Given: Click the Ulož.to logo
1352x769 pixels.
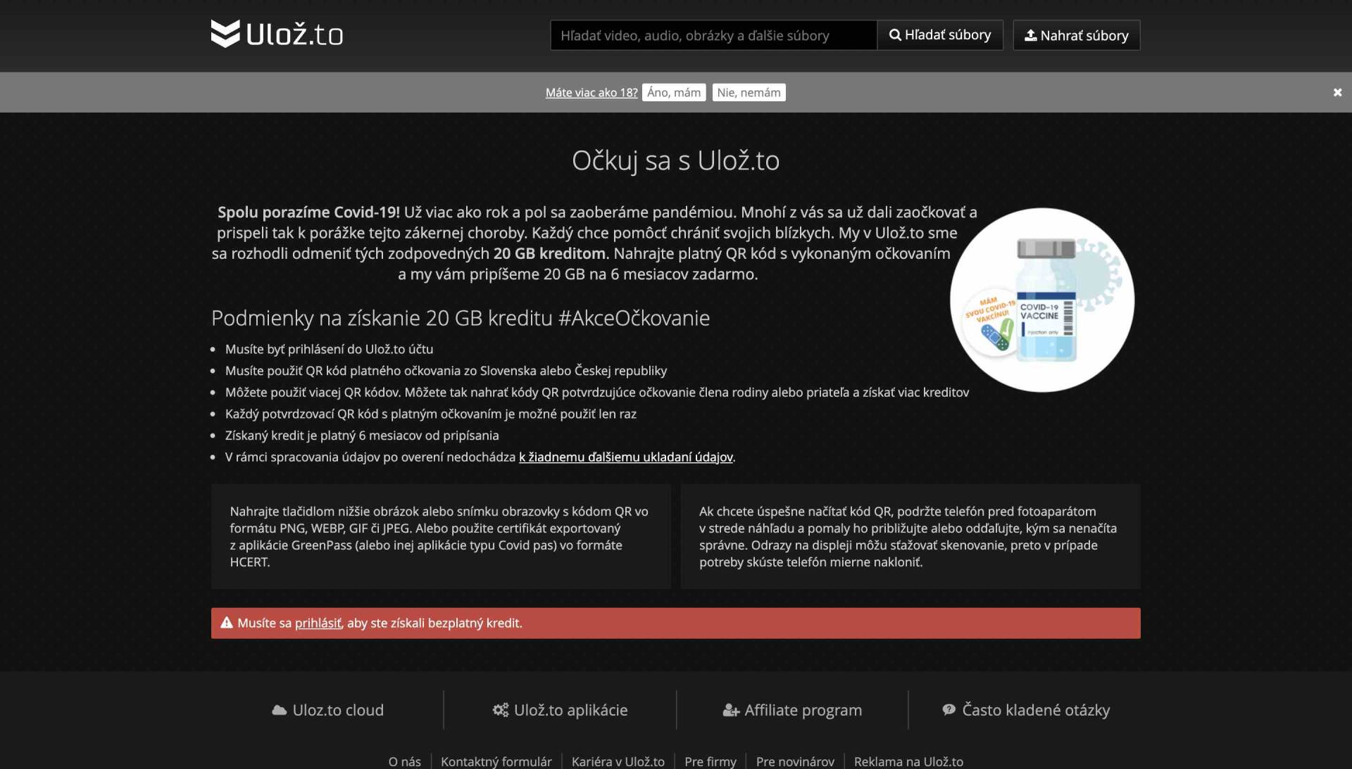Looking at the screenshot, I should point(277,34).
